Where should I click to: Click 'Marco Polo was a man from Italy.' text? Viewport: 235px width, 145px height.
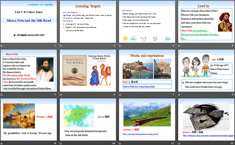click(139, 87)
